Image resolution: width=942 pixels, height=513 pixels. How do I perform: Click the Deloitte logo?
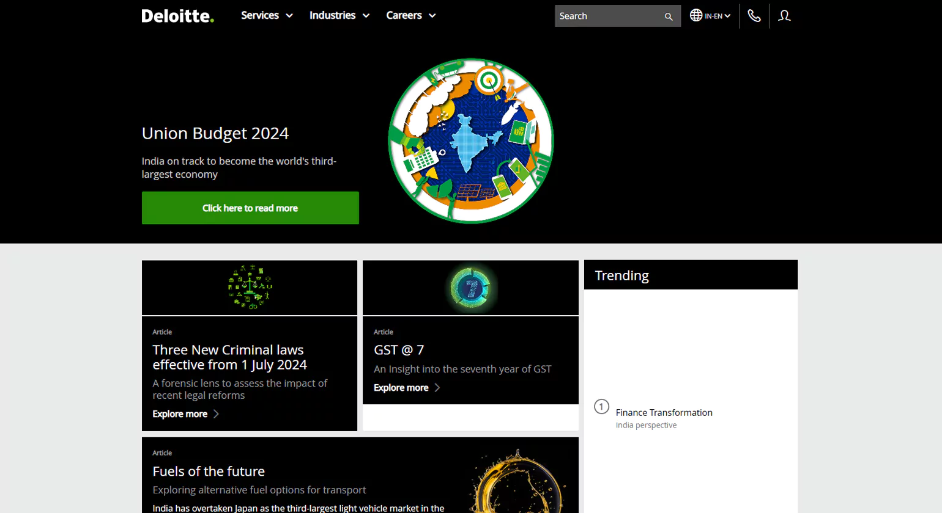[177, 16]
